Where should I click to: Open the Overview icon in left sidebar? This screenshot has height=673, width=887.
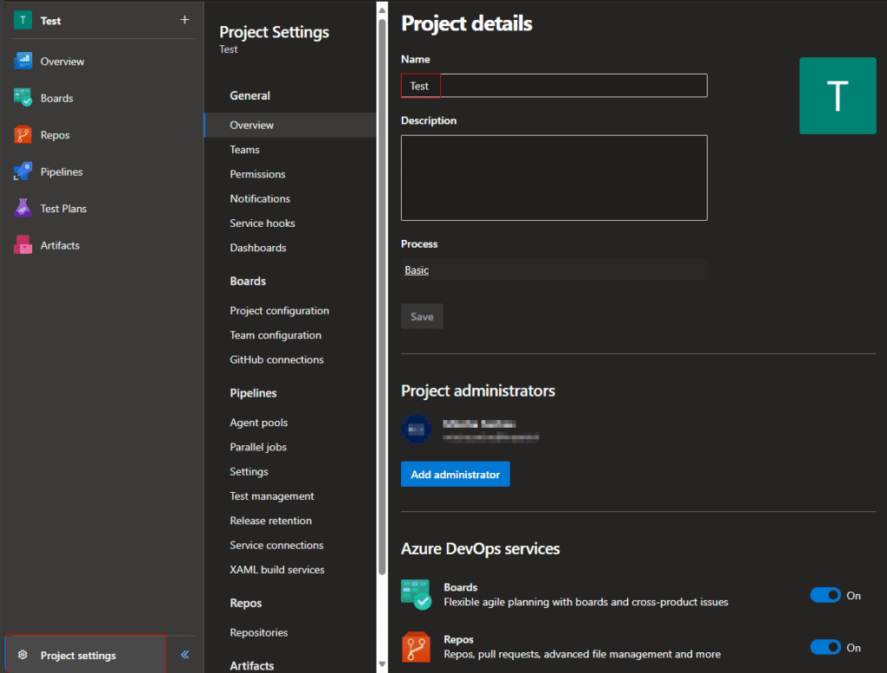(x=23, y=61)
